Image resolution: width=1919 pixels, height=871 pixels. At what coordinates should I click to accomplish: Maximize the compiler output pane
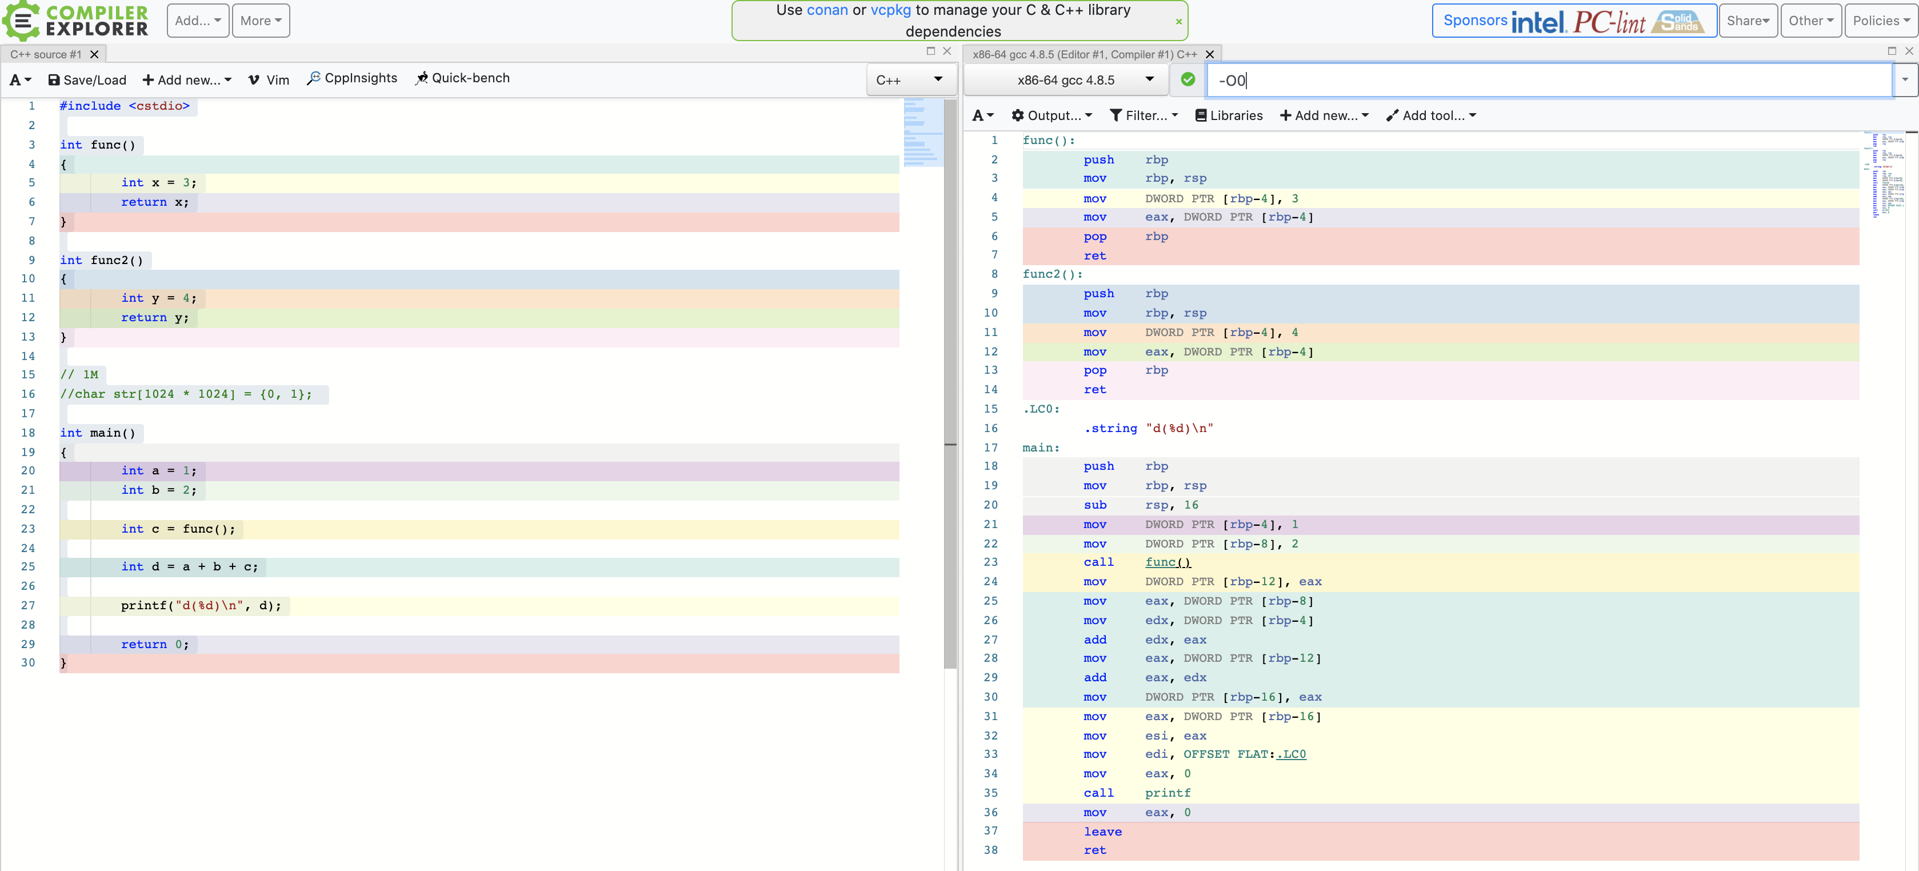pyautogui.click(x=1892, y=51)
